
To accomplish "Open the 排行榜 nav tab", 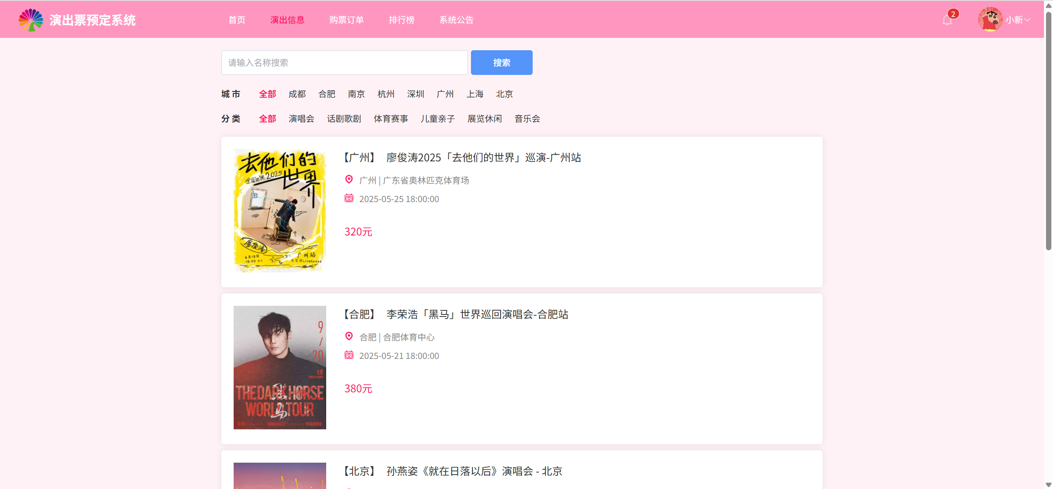I will click(401, 20).
